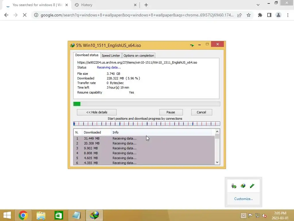Open a new Chrome tab
This screenshot has height=221, width=294.
coord(146,5)
